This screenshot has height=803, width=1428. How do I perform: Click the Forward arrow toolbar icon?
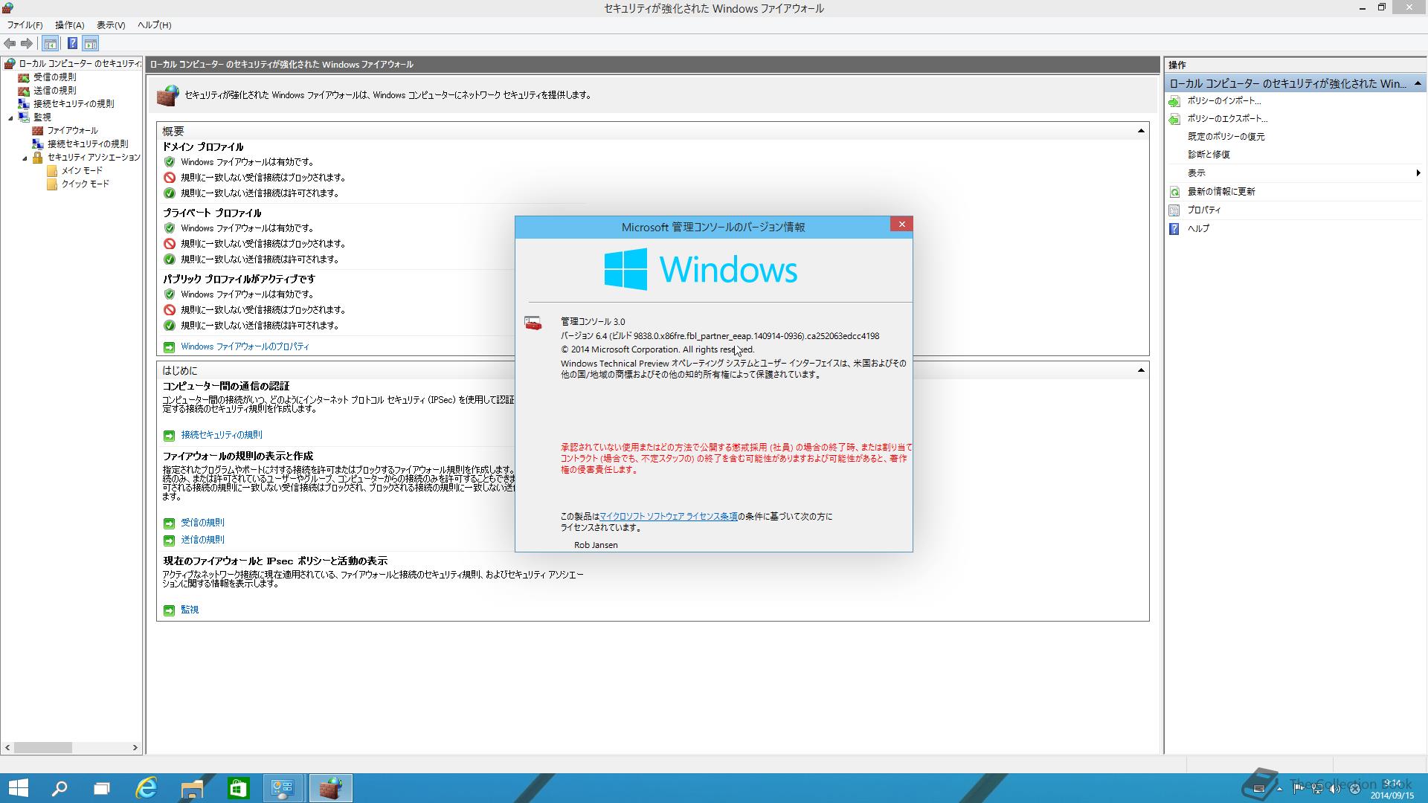[x=27, y=43]
